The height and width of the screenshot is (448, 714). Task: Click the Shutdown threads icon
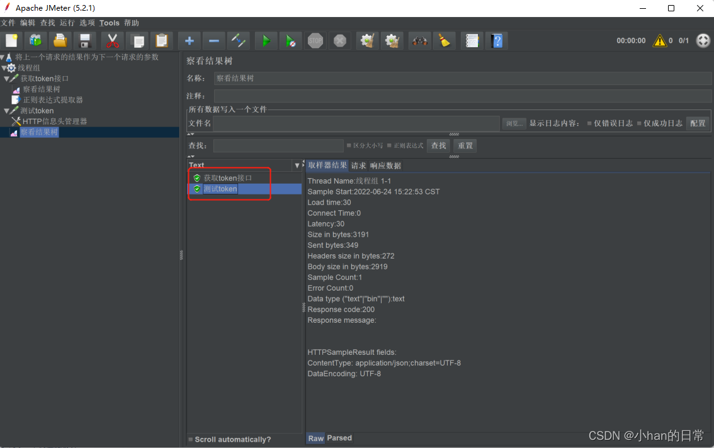[340, 41]
